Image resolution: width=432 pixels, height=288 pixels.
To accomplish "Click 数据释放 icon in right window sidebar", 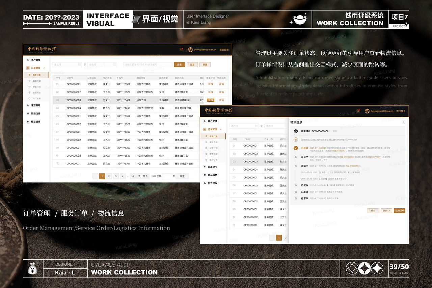I will click(x=207, y=154).
